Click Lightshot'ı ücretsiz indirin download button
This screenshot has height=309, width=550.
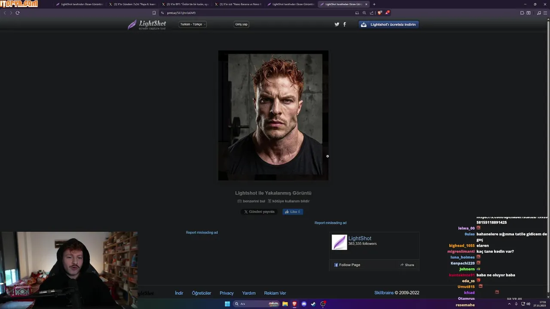[x=389, y=24]
